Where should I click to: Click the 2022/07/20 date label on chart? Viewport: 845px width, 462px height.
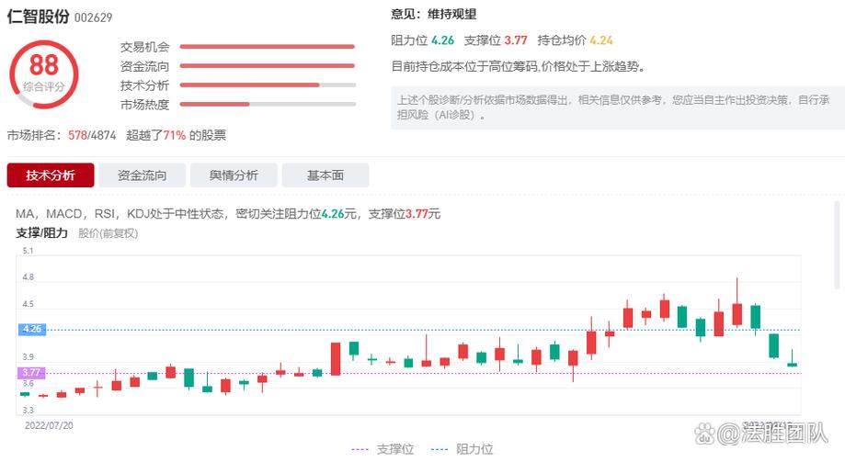tap(49, 425)
